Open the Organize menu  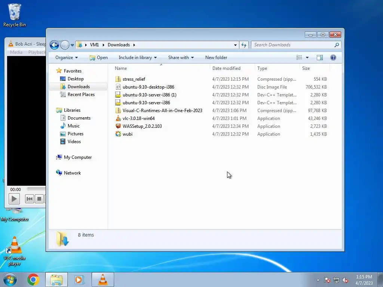pyautogui.click(x=67, y=58)
